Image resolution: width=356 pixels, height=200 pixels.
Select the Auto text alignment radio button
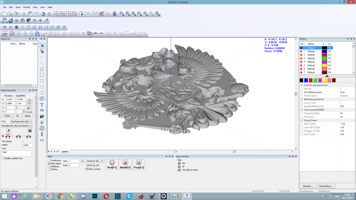(3, 136)
